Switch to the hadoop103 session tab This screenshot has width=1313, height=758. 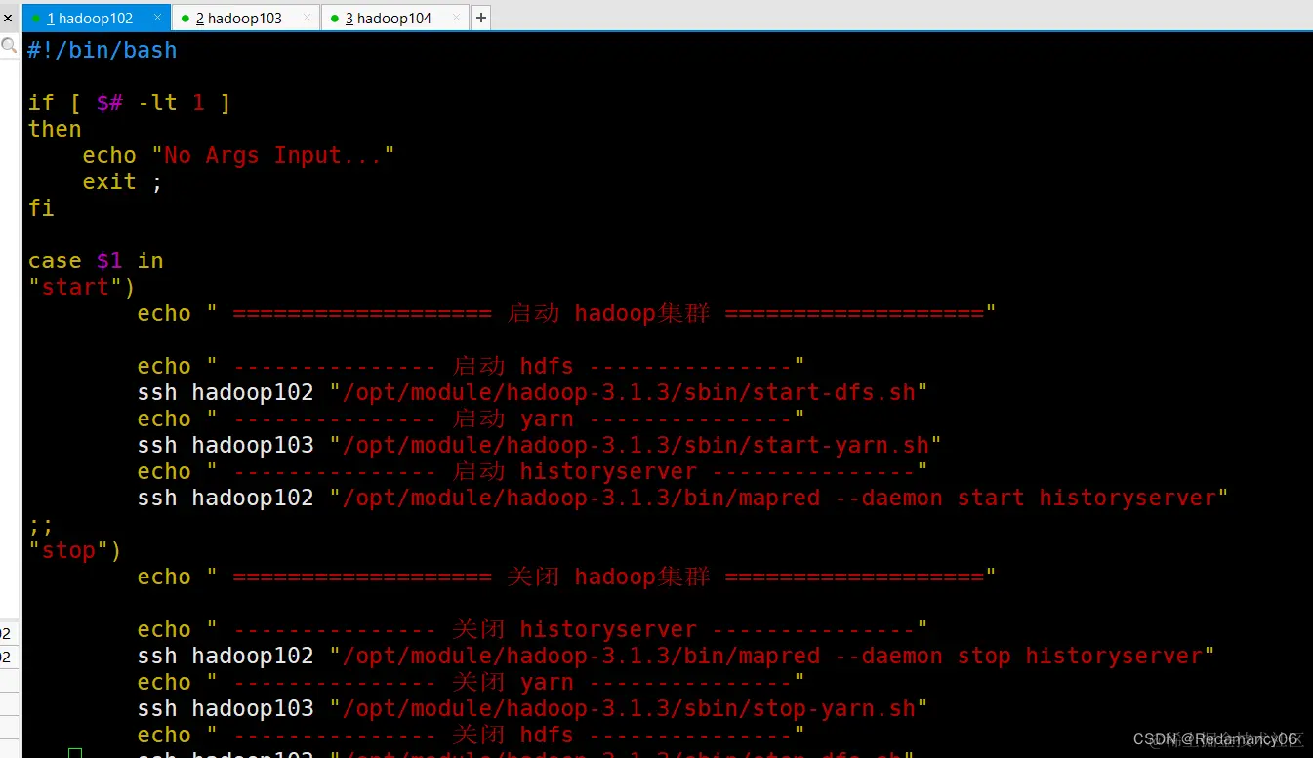[x=246, y=18]
